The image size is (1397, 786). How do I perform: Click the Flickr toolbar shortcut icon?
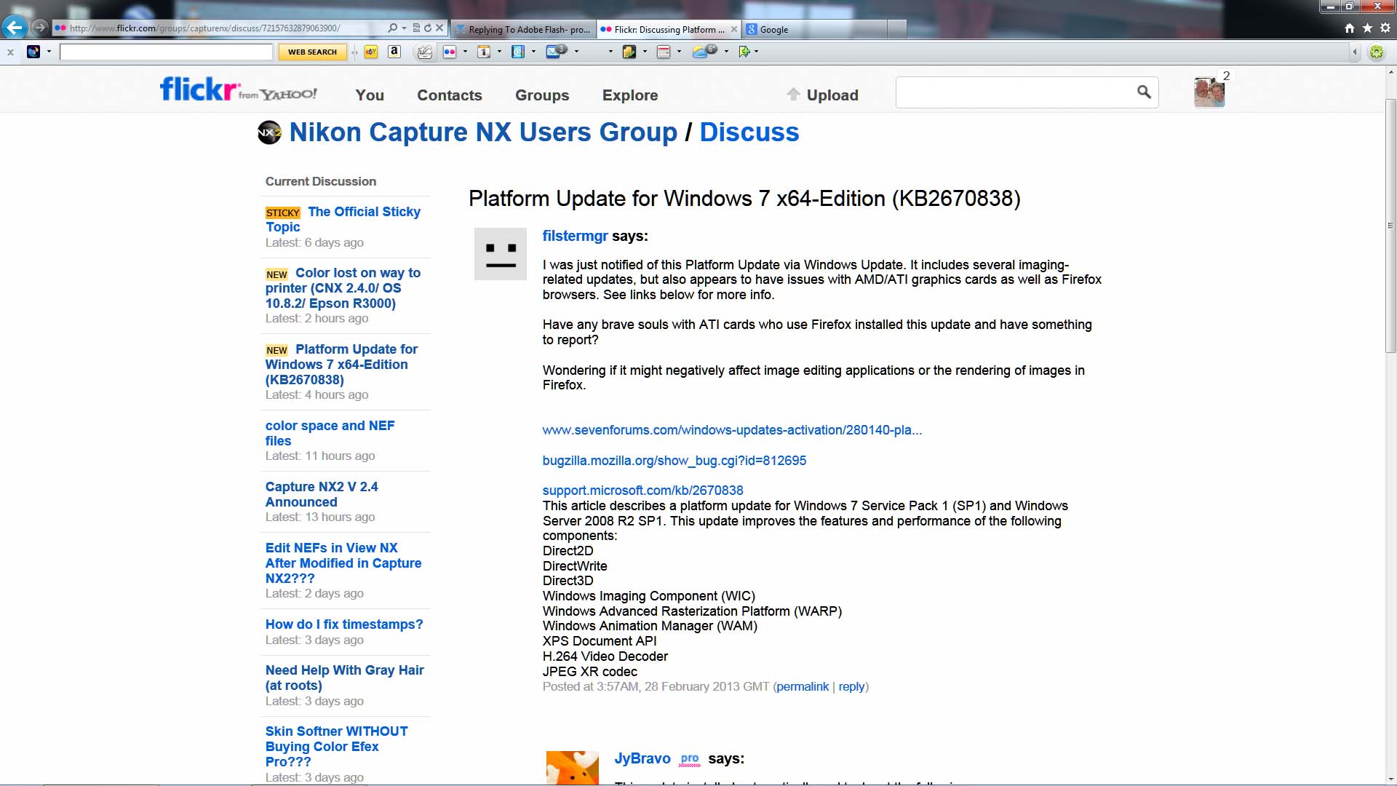point(449,52)
